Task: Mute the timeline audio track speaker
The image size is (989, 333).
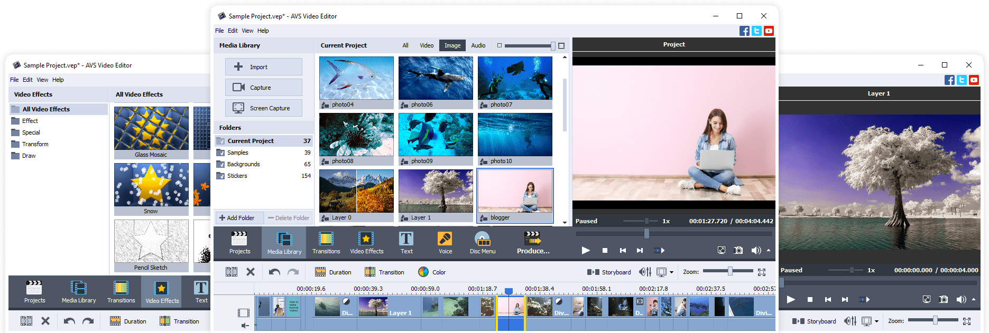Action: coord(244,326)
